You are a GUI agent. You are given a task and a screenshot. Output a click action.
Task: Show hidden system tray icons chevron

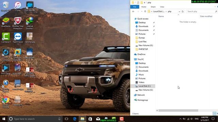point(180,119)
